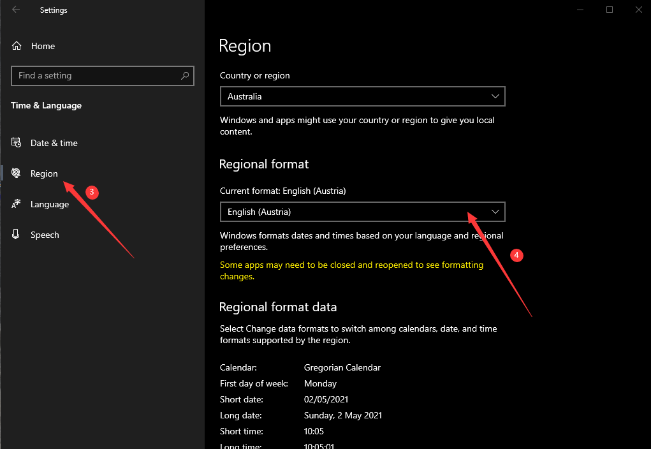Viewport: 651px width, 449px height.
Task: Open the Country or region dropdown showing Australia
Action: click(x=362, y=96)
